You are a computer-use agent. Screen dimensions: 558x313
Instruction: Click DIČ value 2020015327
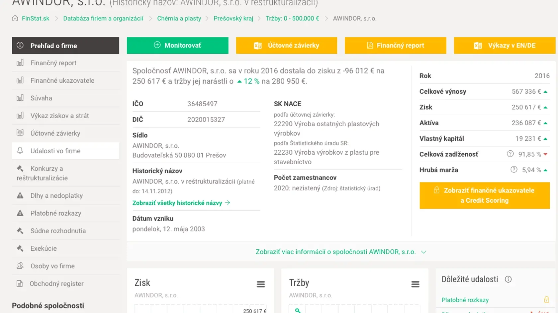coord(206,119)
